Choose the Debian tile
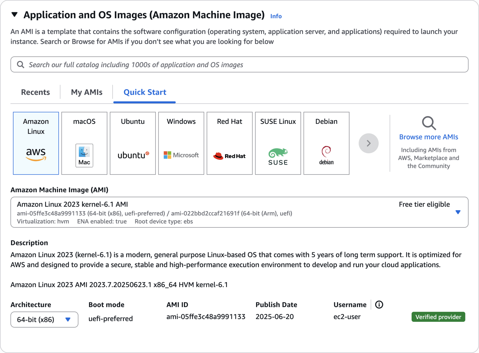 coord(326,143)
